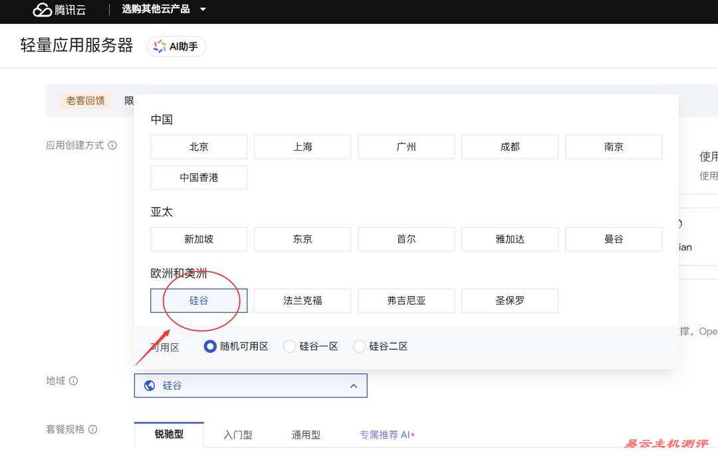Viewport: 718px width, 456px height.
Task: Select 北京 region
Action: point(199,147)
